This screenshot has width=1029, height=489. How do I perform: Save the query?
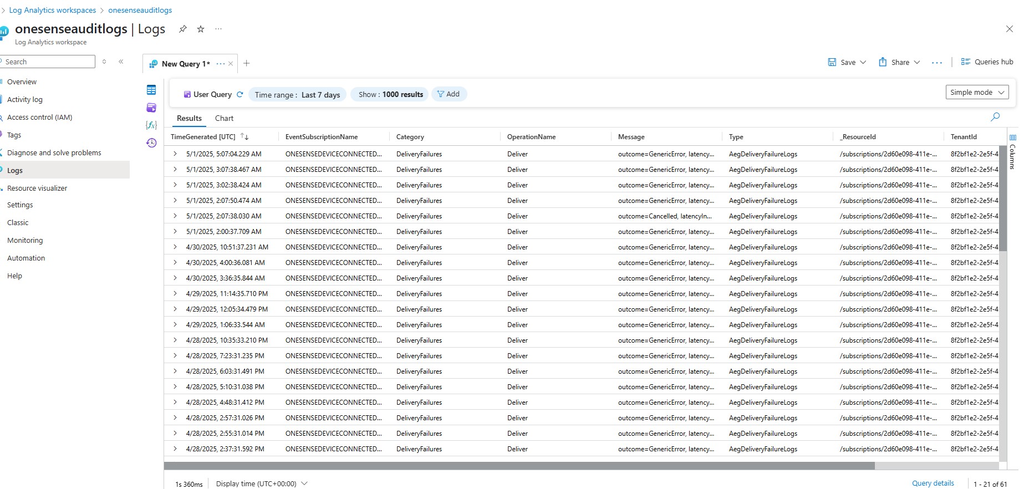tap(842, 62)
